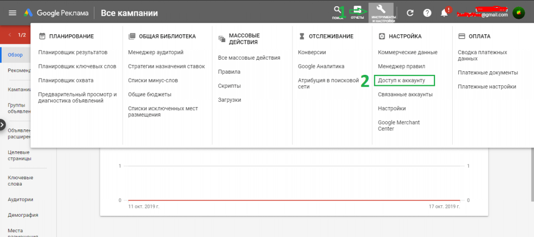Open Конверсии
The image size is (534, 237).
point(312,52)
